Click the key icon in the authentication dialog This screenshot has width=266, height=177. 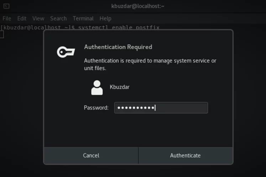coord(66,52)
